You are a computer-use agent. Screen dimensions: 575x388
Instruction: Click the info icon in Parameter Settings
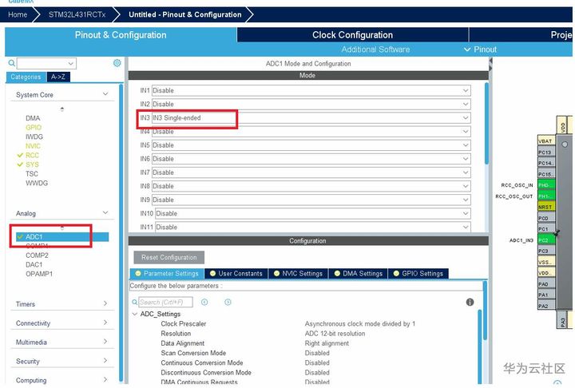click(x=470, y=303)
